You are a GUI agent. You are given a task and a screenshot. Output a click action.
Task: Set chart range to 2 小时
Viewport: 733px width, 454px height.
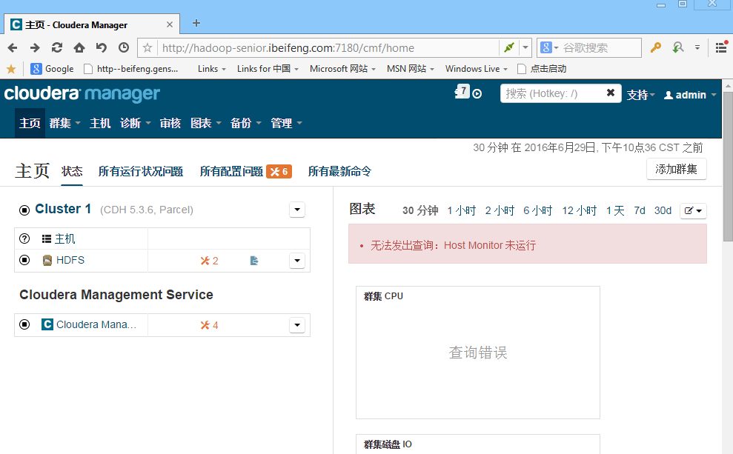click(500, 210)
